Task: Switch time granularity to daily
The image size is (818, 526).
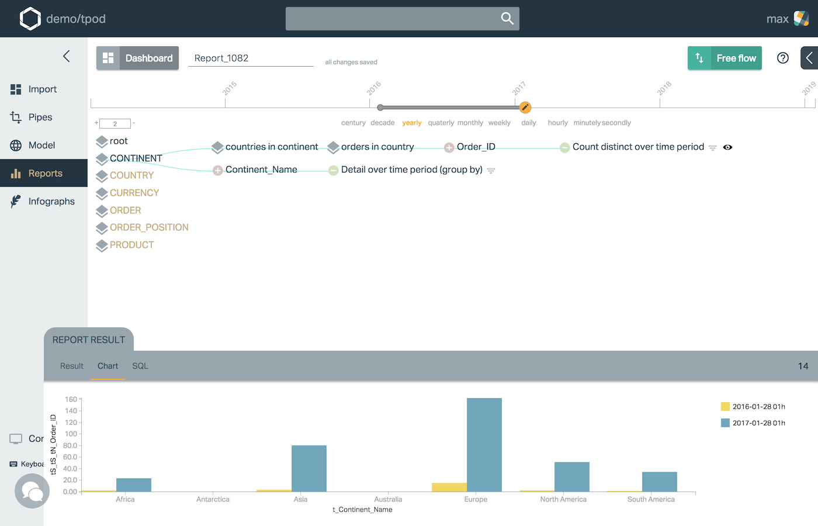Action: pyautogui.click(x=528, y=123)
